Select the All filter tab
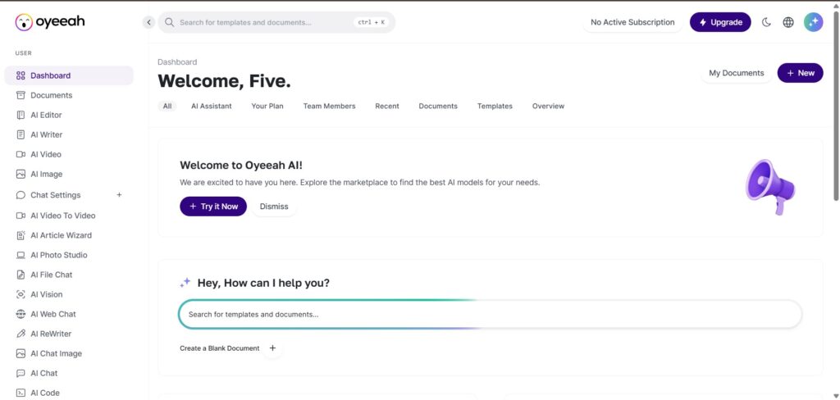The height and width of the screenshot is (400, 840). pos(167,106)
